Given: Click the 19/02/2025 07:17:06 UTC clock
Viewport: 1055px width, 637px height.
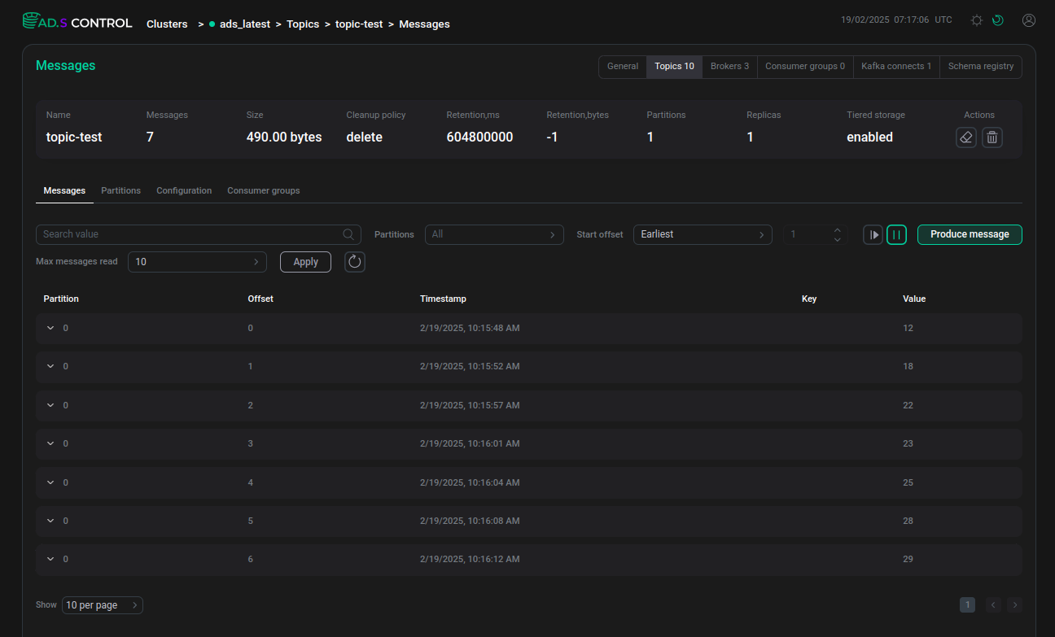Looking at the screenshot, I should click(896, 20).
